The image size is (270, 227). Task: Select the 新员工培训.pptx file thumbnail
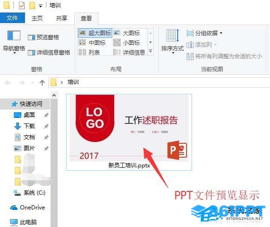coord(129,132)
